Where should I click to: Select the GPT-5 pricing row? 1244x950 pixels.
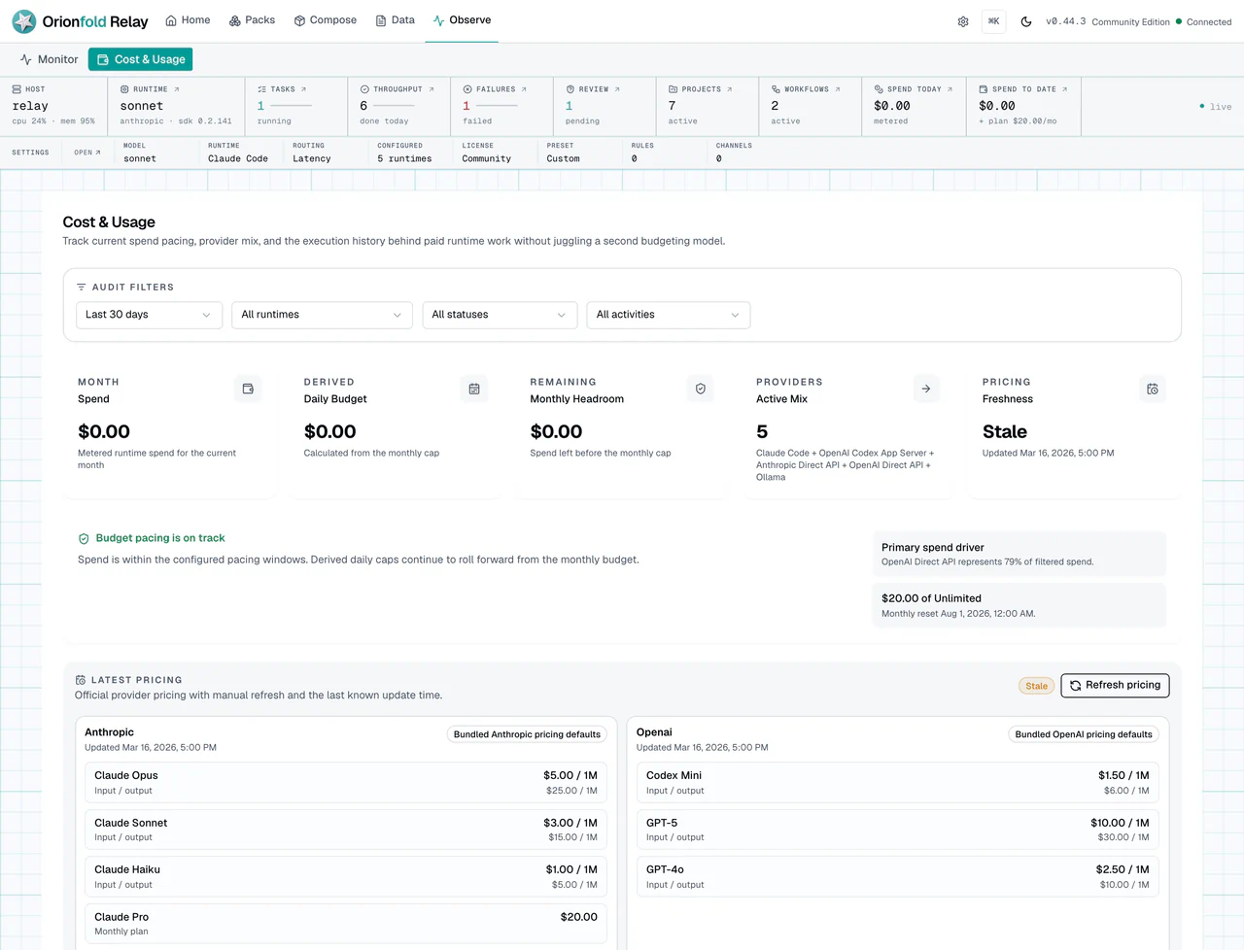(x=898, y=830)
